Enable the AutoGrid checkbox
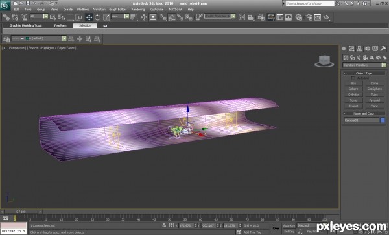The width and height of the screenshot is (389, 235). (353, 78)
